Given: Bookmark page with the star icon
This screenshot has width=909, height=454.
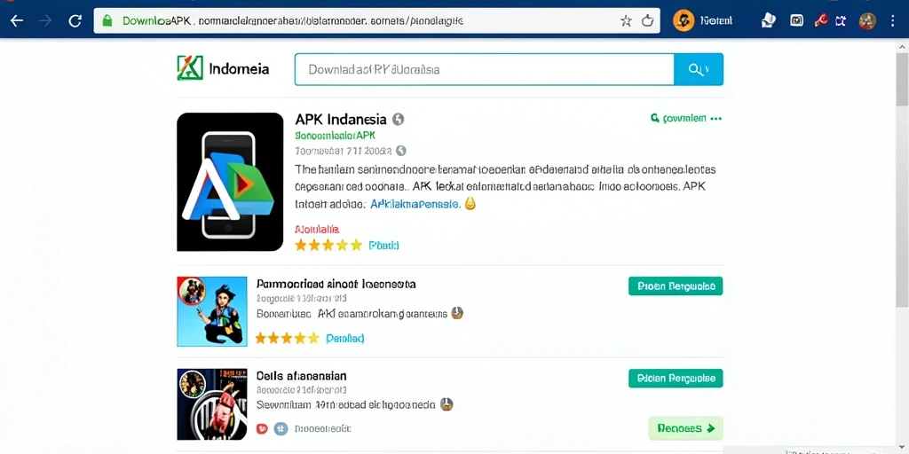Looking at the screenshot, I should coord(626,21).
